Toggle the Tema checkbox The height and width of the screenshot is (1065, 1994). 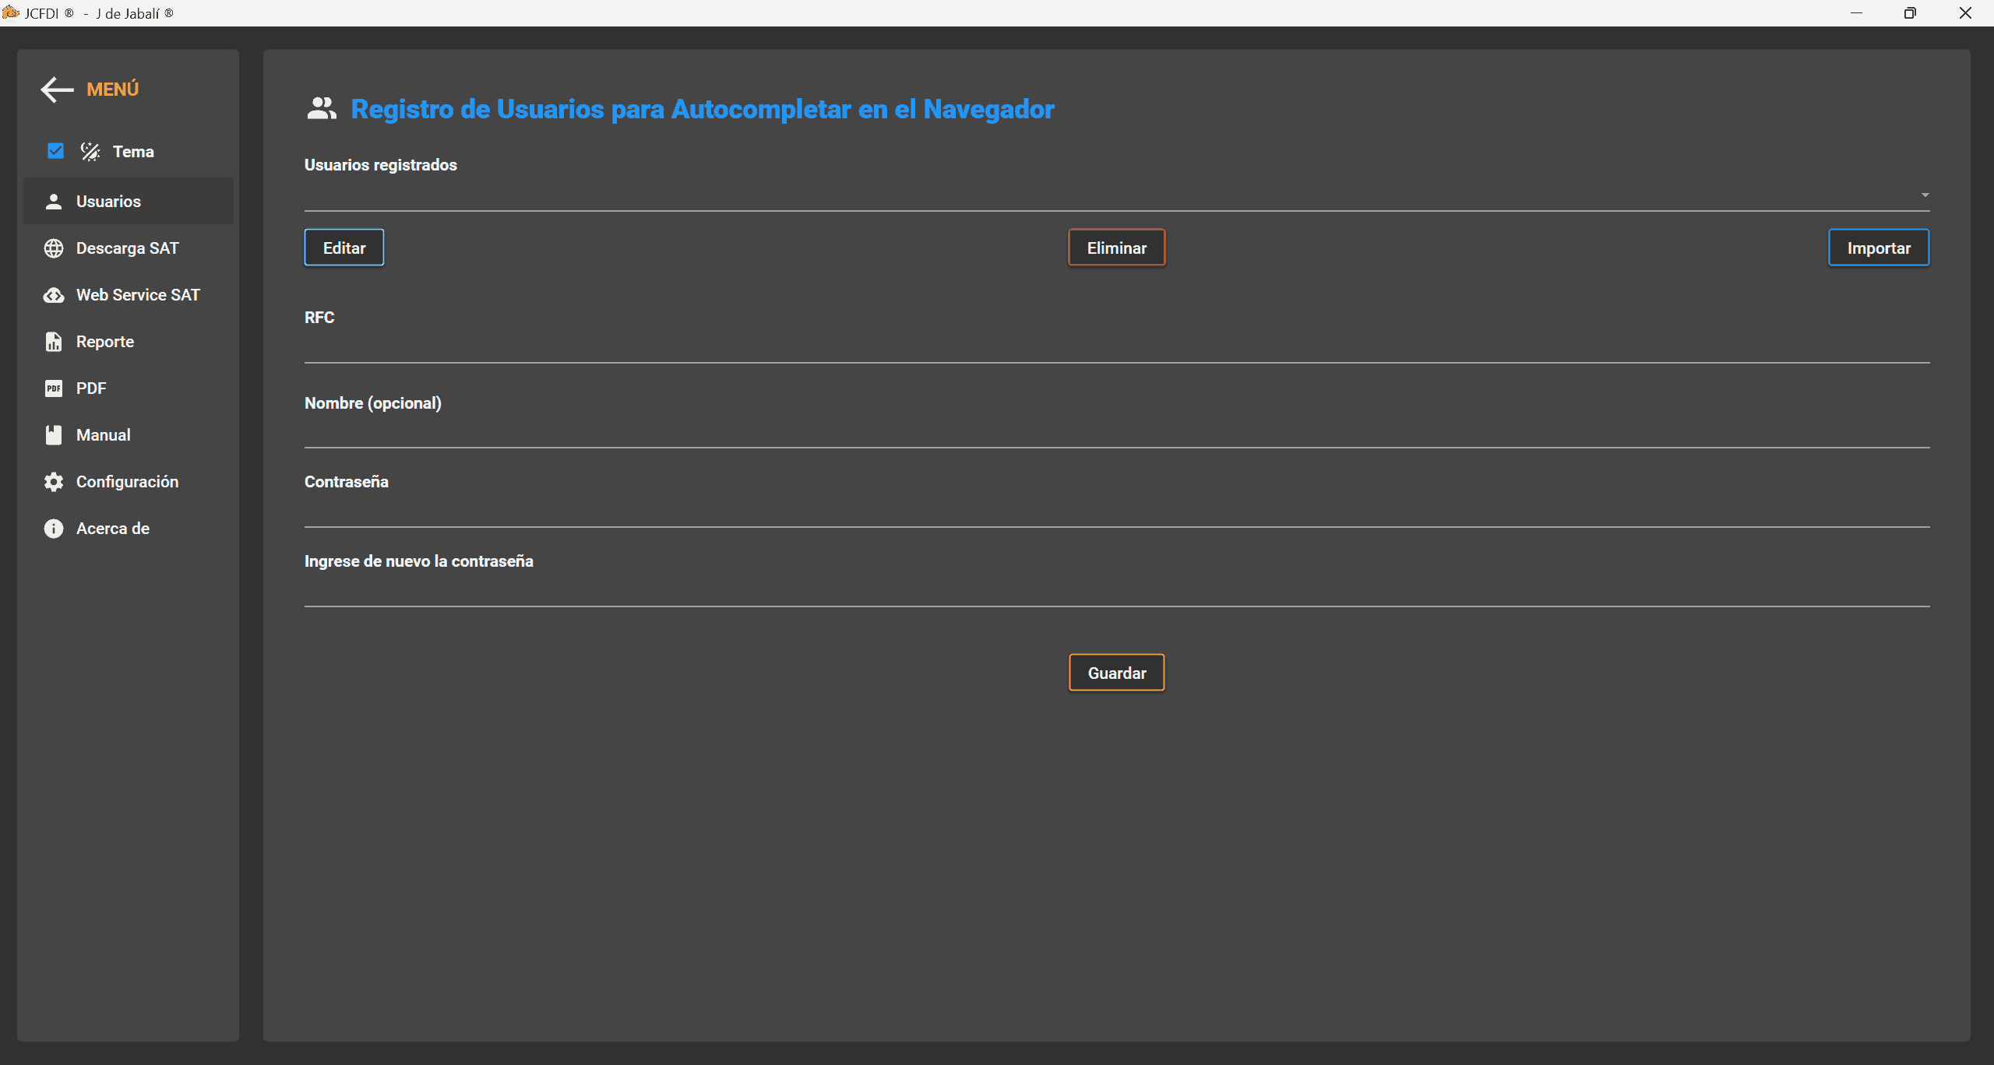(x=55, y=151)
